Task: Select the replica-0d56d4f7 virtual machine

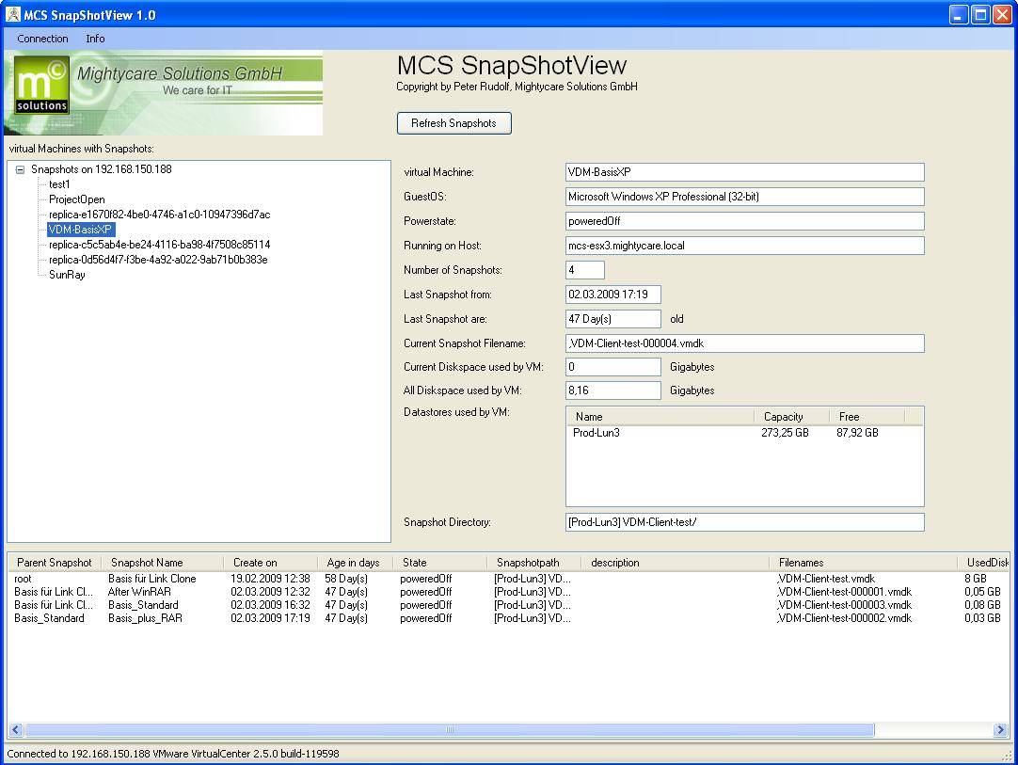Action: pos(158,259)
